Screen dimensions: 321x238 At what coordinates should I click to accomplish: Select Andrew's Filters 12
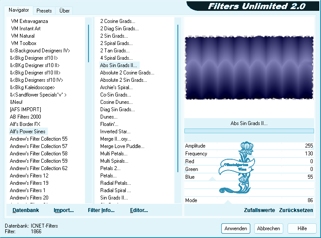tap(29, 176)
